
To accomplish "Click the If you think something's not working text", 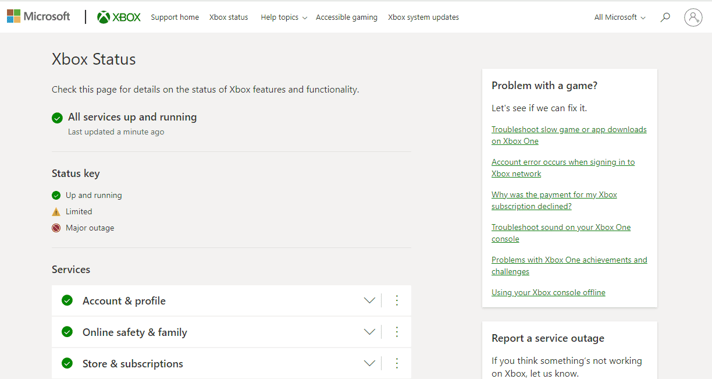I will pos(567,367).
